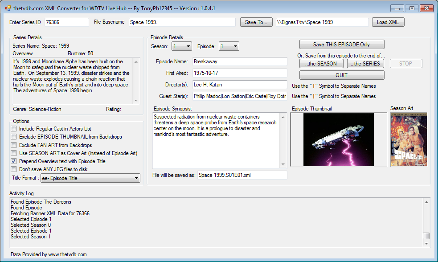Viewport: 438px width, 262px height.
Task: Click the save path field showing \\Bignas1
Action: [322, 22]
